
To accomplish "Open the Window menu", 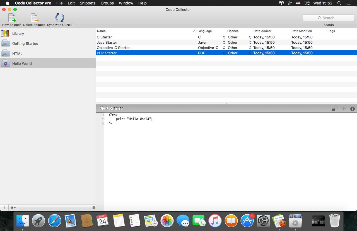I will pyautogui.click(x=126, y=3).
